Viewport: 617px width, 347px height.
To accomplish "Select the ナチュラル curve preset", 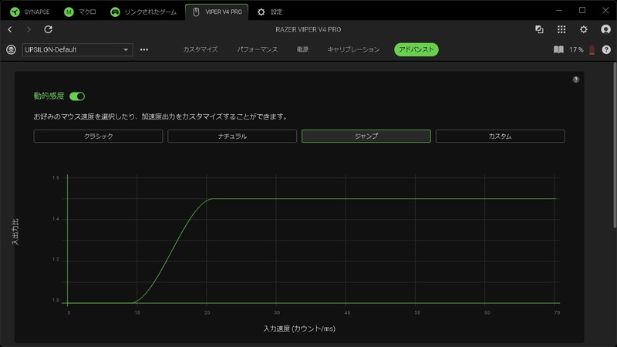I will 232,136.
